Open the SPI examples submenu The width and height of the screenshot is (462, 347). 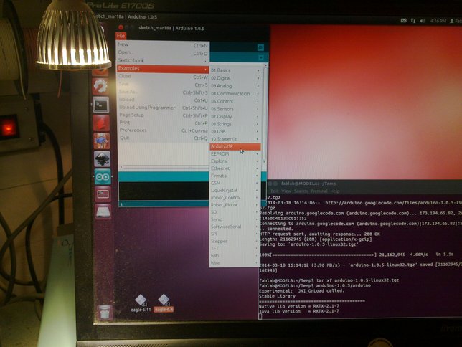pos(235,234)
